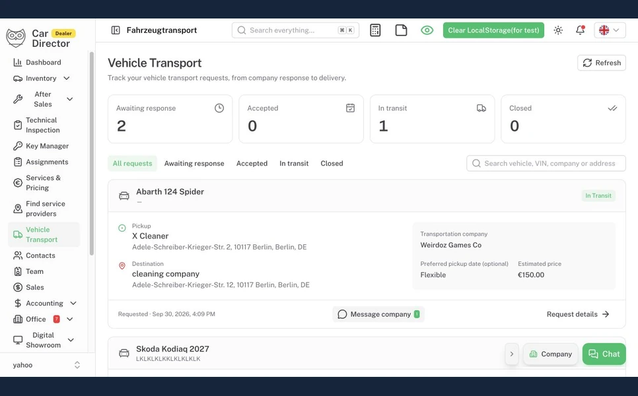638x396 pixels.
Task: Click the red Office notification badge
Action: (57, 319)
